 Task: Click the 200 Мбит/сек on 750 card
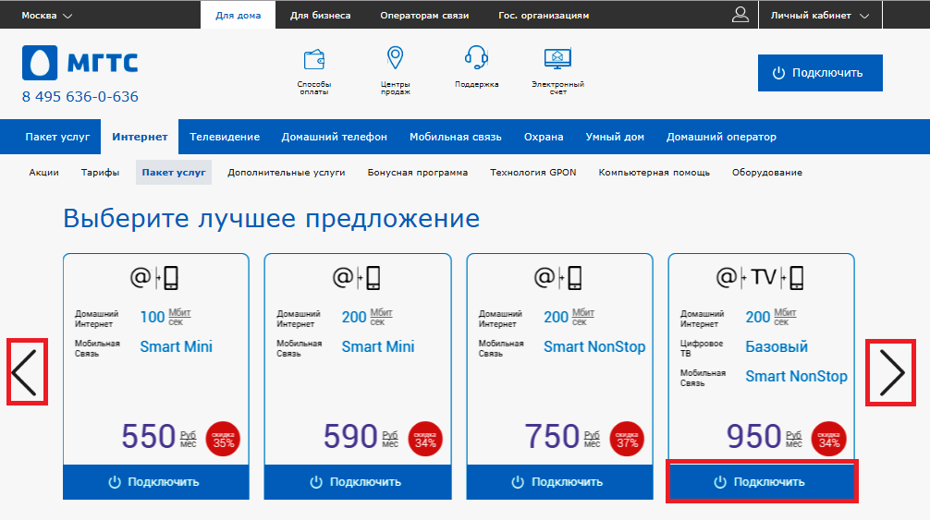point(569,317)
